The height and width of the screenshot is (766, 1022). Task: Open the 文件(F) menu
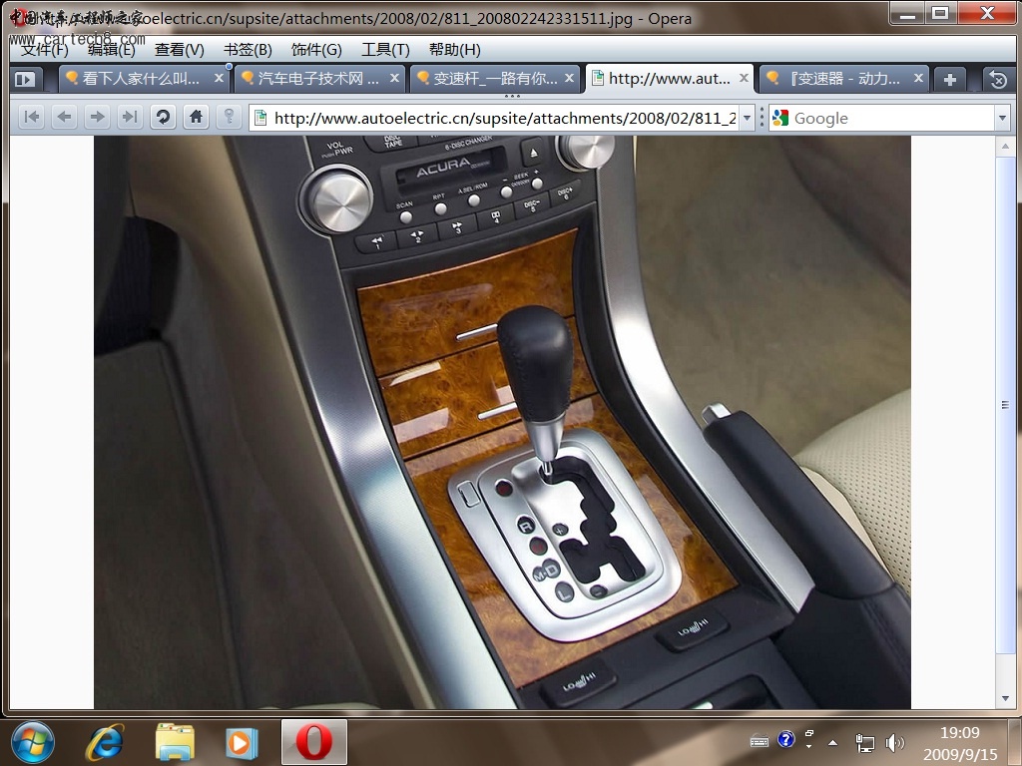point(44,50)
